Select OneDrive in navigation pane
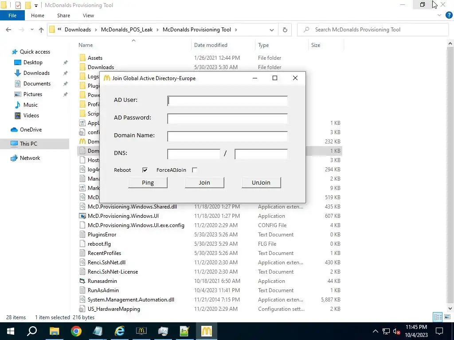 [31, 130]
